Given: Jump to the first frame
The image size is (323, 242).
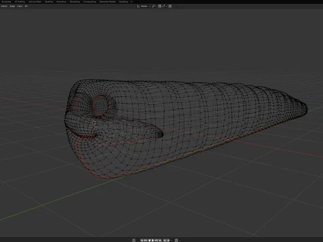Looking at the screenshot, I should [142, 240].
